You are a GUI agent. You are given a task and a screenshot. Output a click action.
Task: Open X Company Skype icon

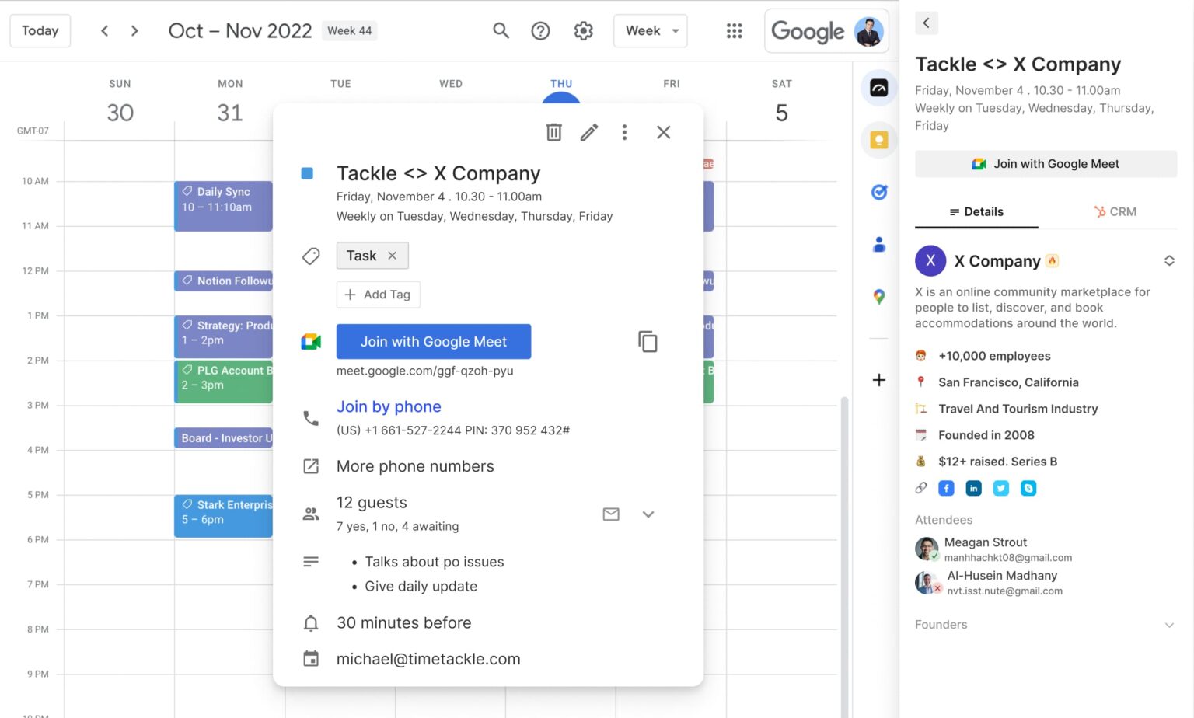pos(1028,488)
